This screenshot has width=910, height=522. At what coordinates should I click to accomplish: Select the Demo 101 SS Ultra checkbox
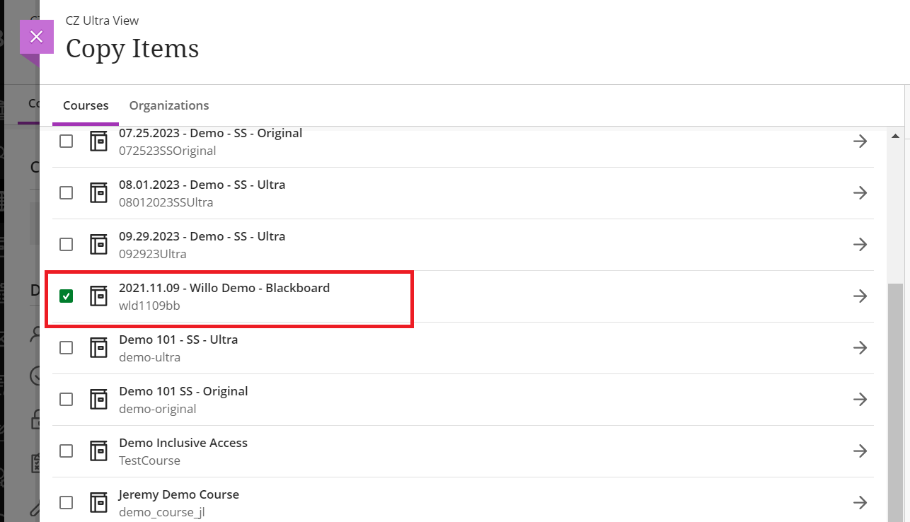point(66,348)
